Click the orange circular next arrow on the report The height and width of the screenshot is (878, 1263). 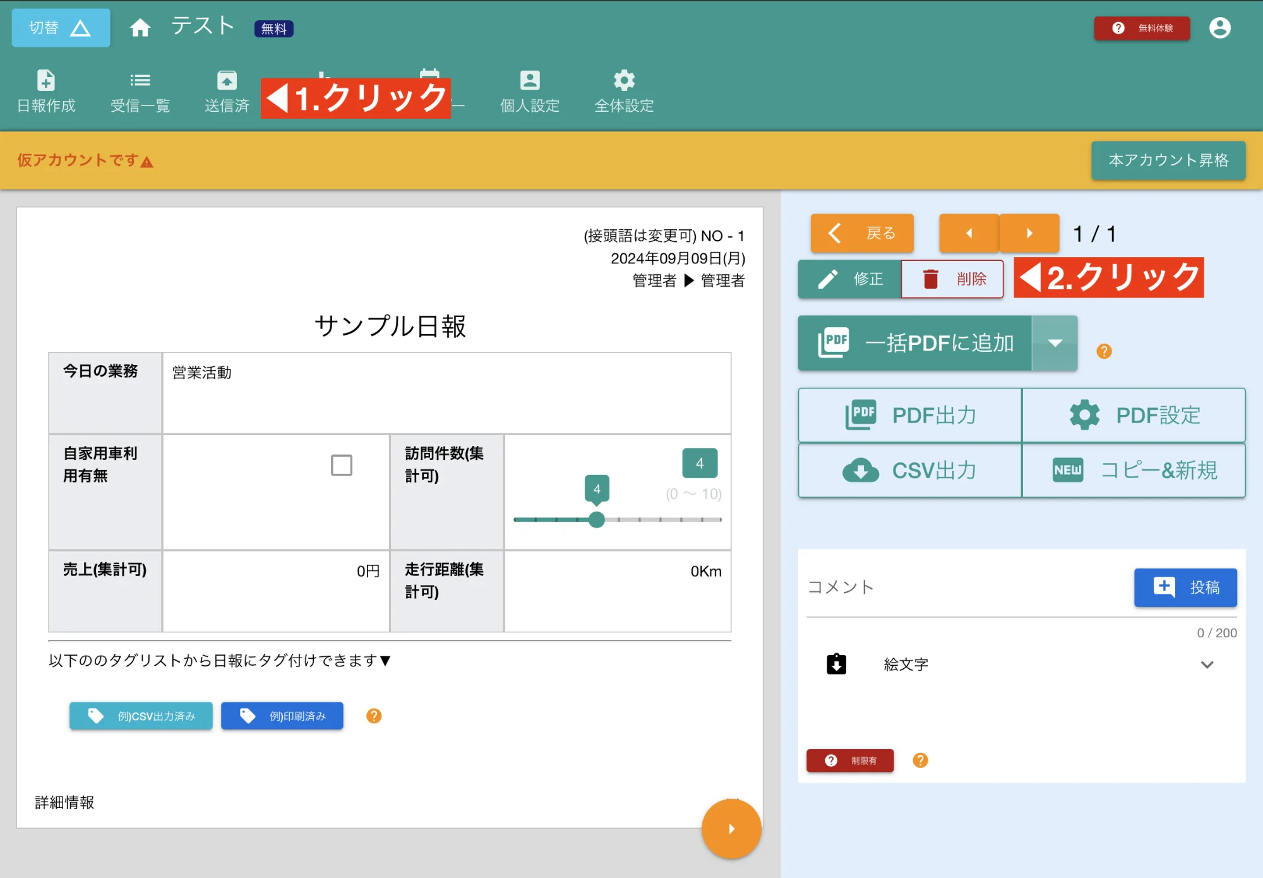[730, 829]
